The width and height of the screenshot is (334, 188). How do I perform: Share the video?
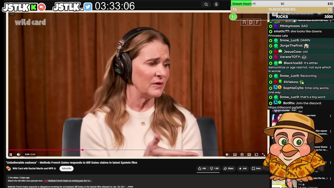(229, 168)
